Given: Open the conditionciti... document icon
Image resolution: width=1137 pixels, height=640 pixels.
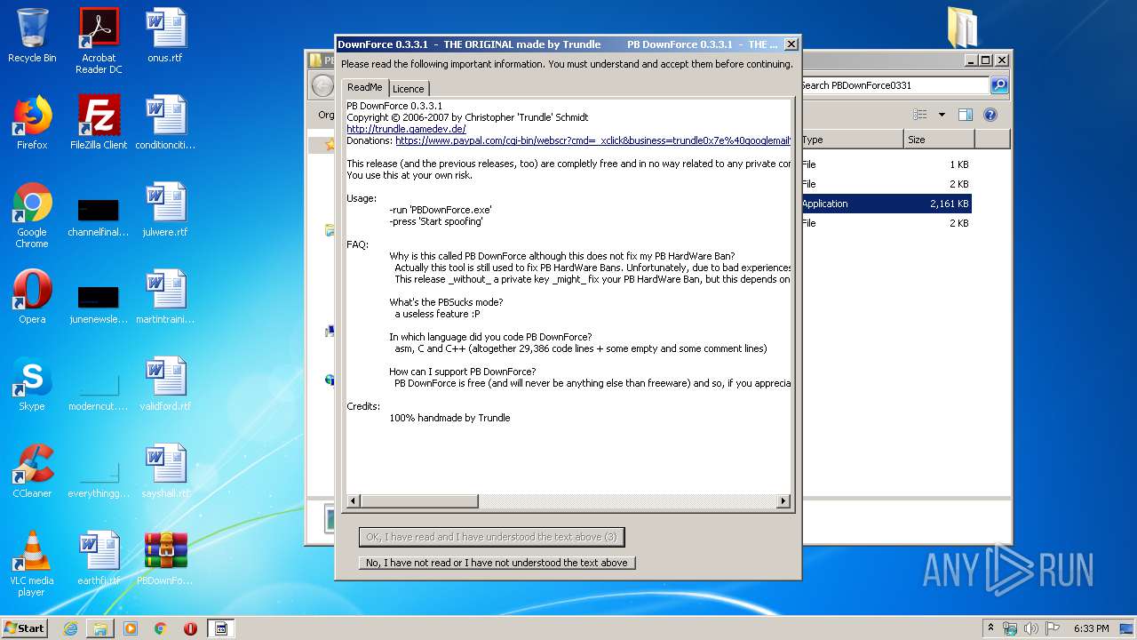Looking at the screenshot, I should (x=166, y=123).
